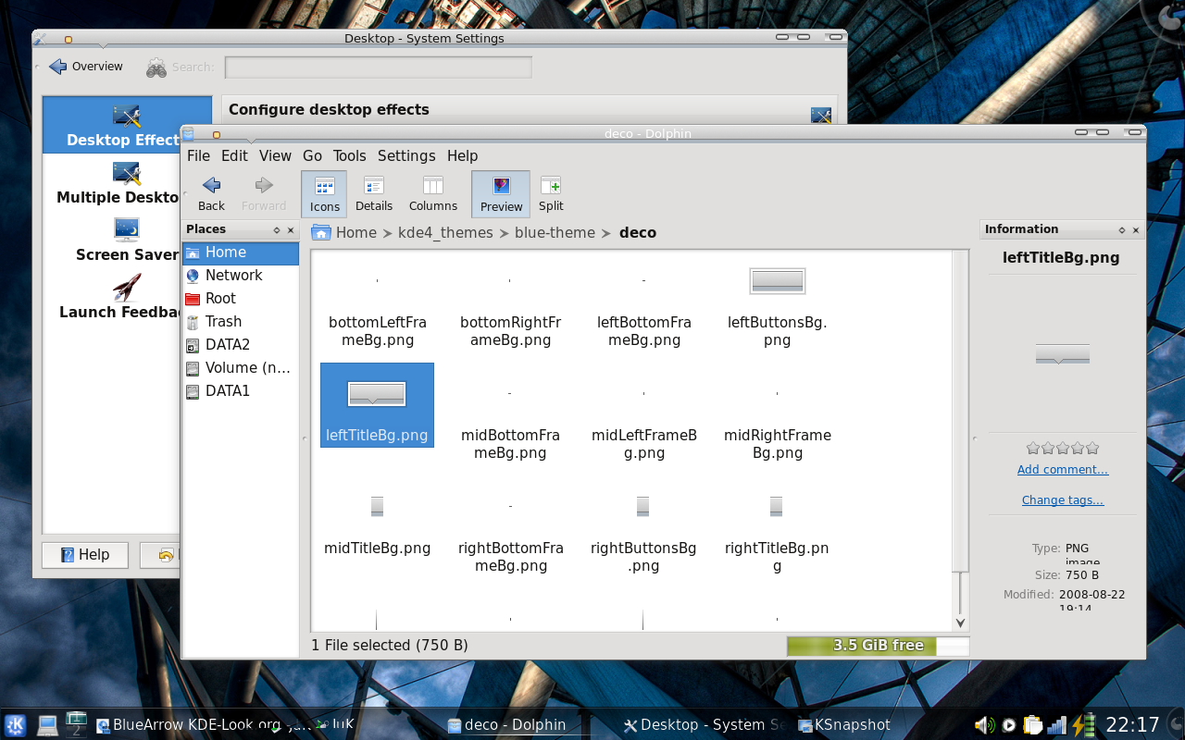Close the Places panel
Image resolution: width=1185 pixels, height=740 pixels.
291,230
